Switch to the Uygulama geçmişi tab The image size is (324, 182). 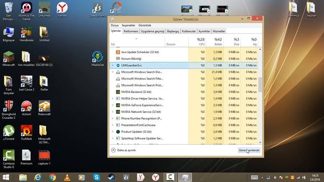click(x=152, y=31)
